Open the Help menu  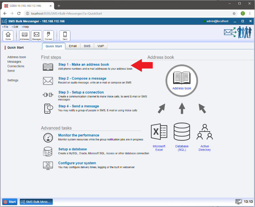(x=26, y=27)
